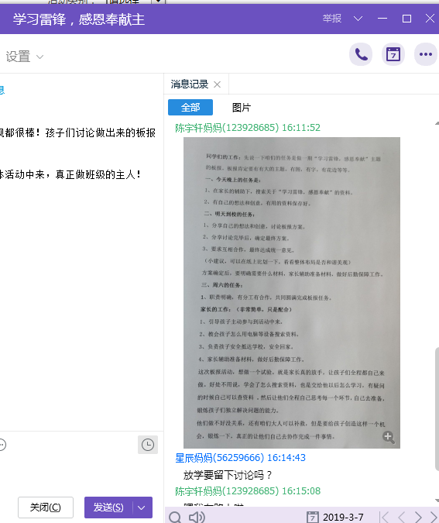The height and width of the screenshot is (523, 439).
Task: Open the more options ellipsis button
Action: [x=426, y=54]
